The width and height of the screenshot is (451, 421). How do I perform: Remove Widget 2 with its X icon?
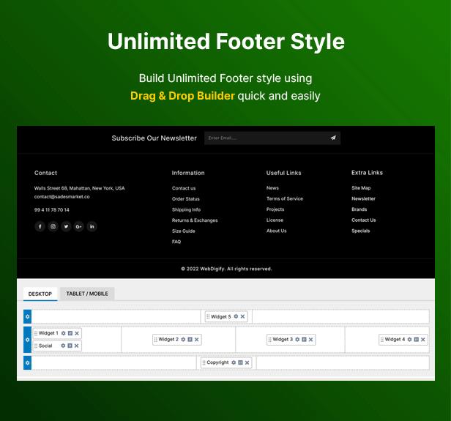coord(197,339)
